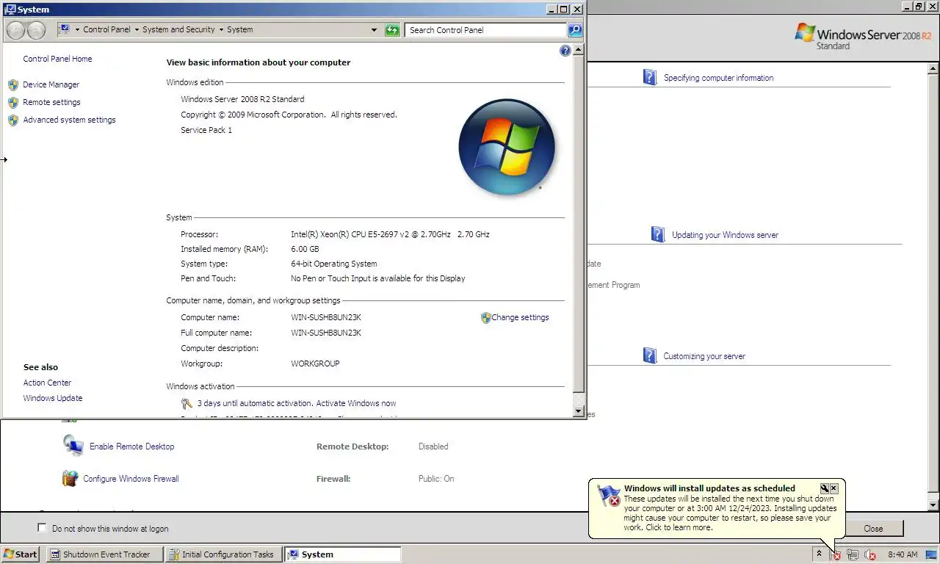
Task: Open Windows Update under See also
Action: coord(52,398)
